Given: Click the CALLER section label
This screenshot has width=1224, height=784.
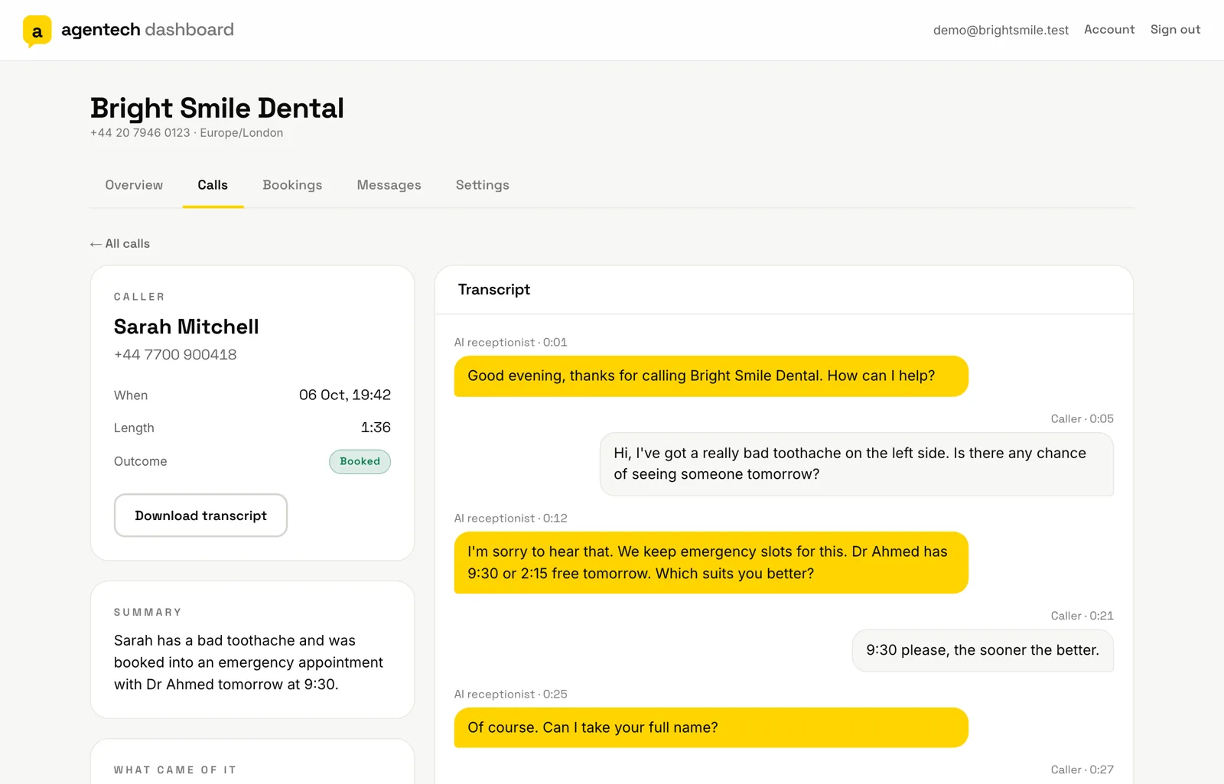Looking at the screenshot, I should tap(139, 297).
